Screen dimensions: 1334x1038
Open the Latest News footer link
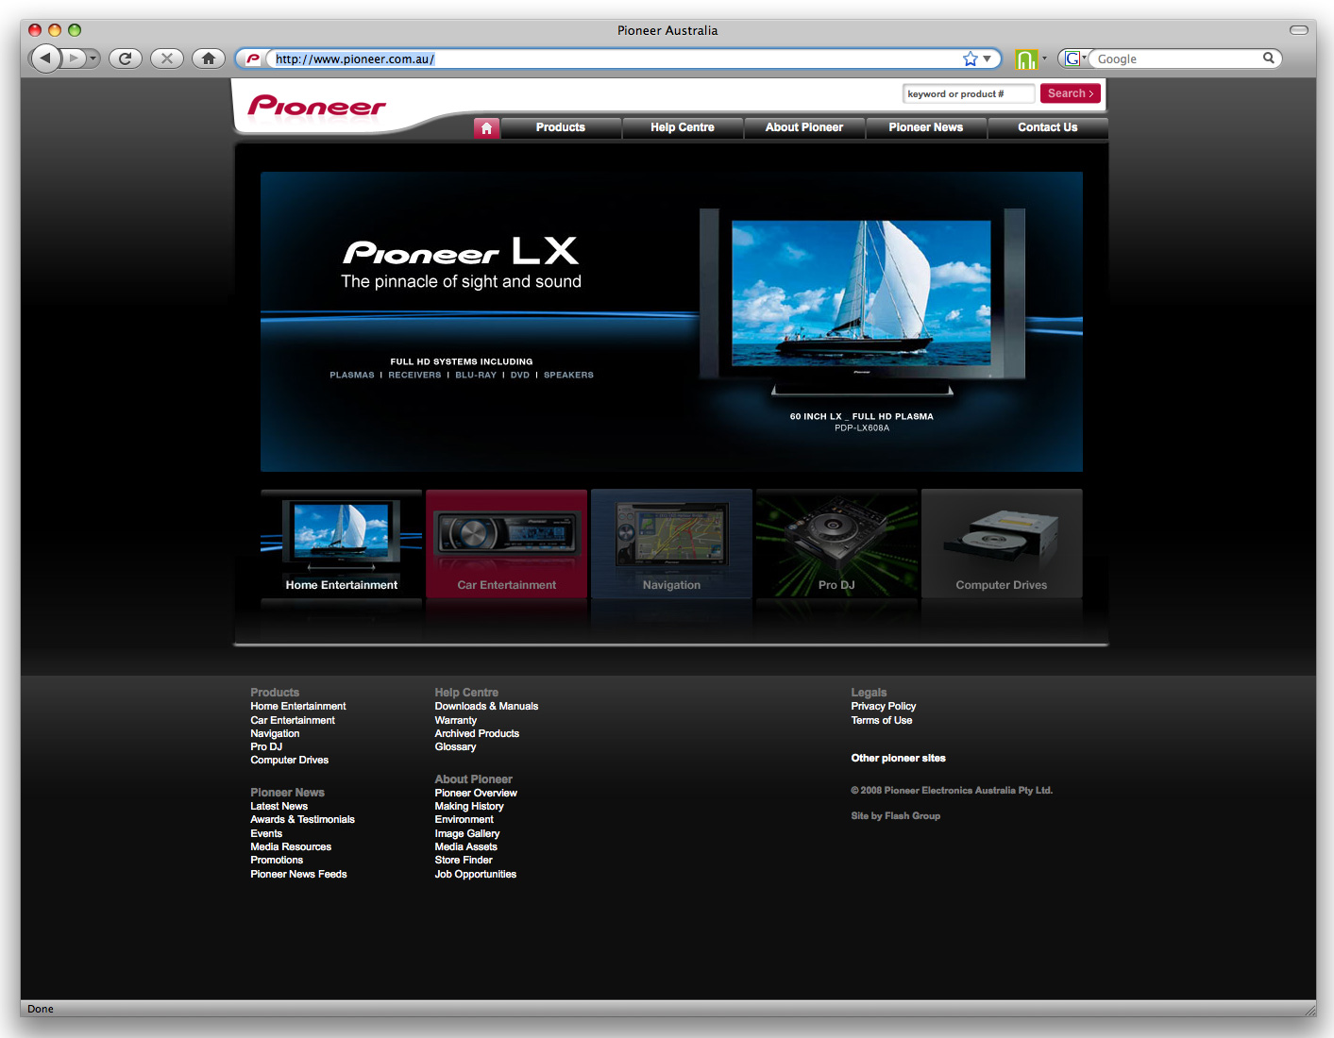click(x=279, y=806)
